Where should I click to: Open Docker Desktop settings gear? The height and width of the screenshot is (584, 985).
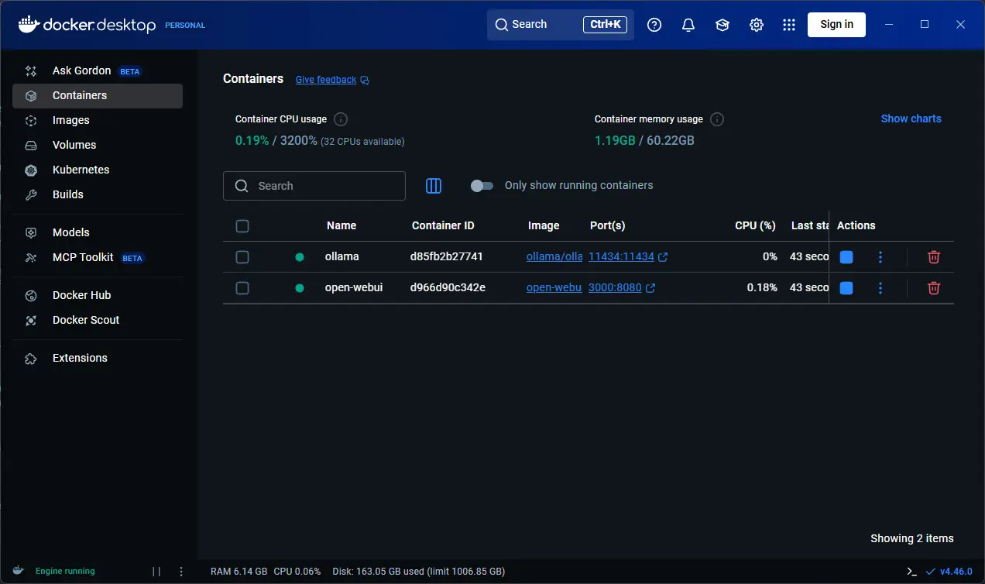click(x=757, y=25)
